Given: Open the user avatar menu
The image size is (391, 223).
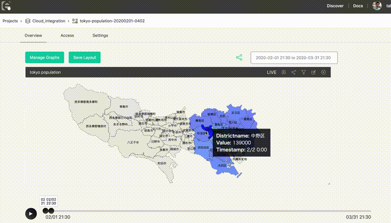Looking at the screenshot, I should pyautogui.click(x=377, y=6).
